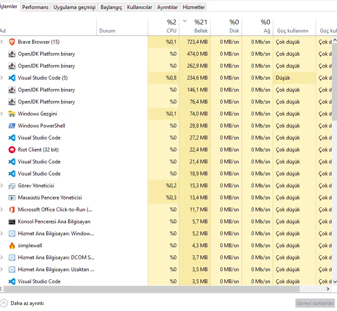Click the Brave Browser lion icon
The width and height of the screenshot is (337, 311).
pyautogui.click(x=12, y=42)
